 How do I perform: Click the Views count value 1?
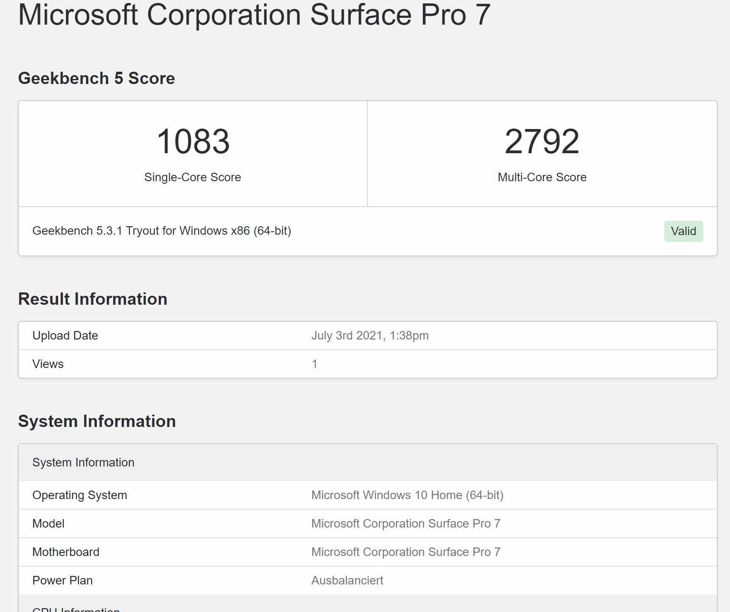pos(315,364)
